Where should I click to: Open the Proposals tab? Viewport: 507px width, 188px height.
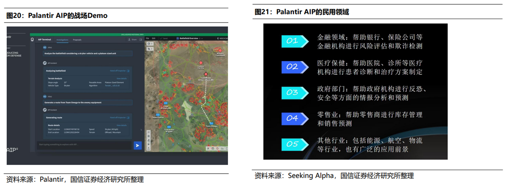click(x=77, y=40)
